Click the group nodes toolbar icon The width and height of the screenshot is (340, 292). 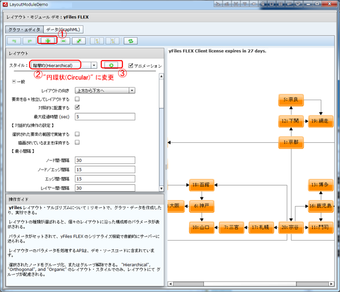pyautogui.click(x=97, y=41)
